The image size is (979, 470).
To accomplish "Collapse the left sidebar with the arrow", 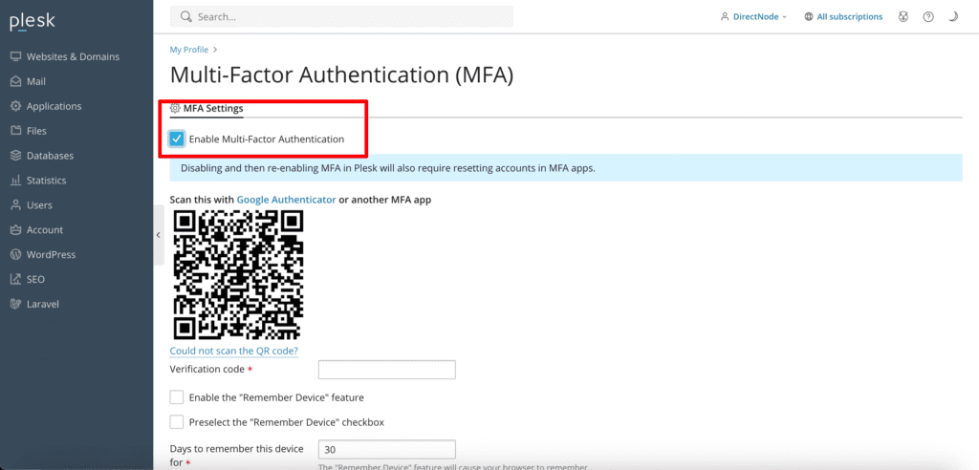I will coord(159,235).
